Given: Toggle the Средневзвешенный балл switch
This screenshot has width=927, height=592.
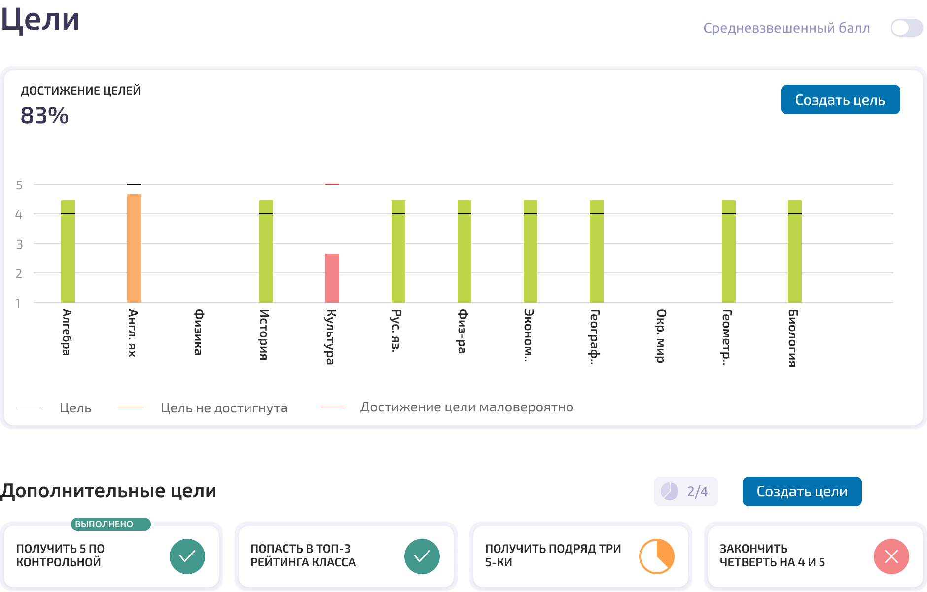Looking at the screenshot, I should 906,28.
